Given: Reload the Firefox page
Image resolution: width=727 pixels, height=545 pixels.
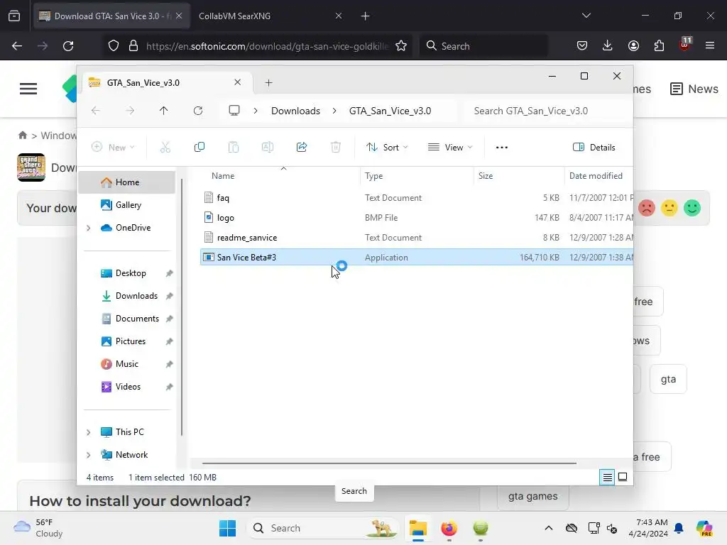Looking at the screenshot, I should pos(68,46).
